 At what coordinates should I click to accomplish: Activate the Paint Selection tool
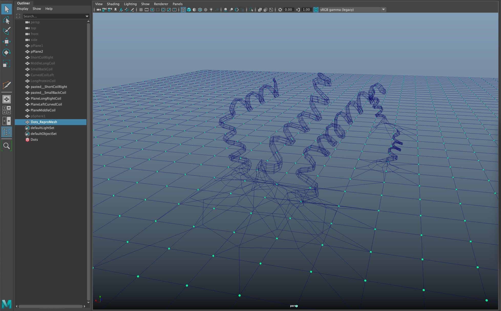click(x=6, y=31)
